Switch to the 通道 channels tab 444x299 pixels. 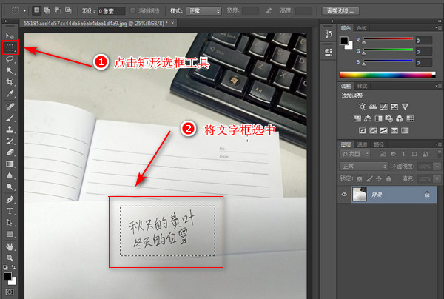[362, 144]
